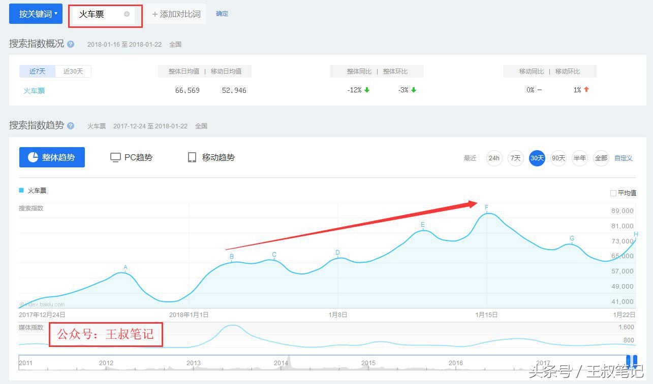653x384 pixels.
Task: Click the blue pause icon below the timeline
Action: point(632,360)
